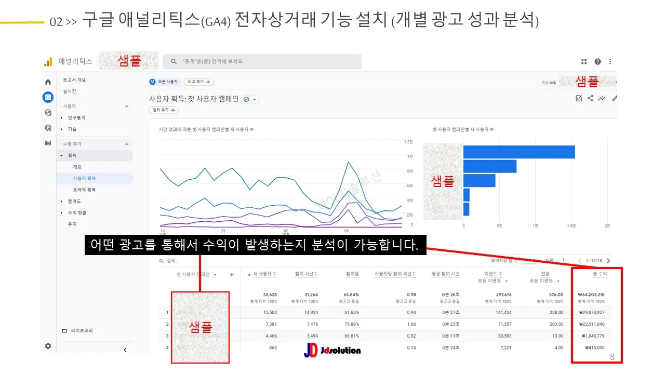Sort by 평균 참여 시간 column header

[x=445, y=274]
